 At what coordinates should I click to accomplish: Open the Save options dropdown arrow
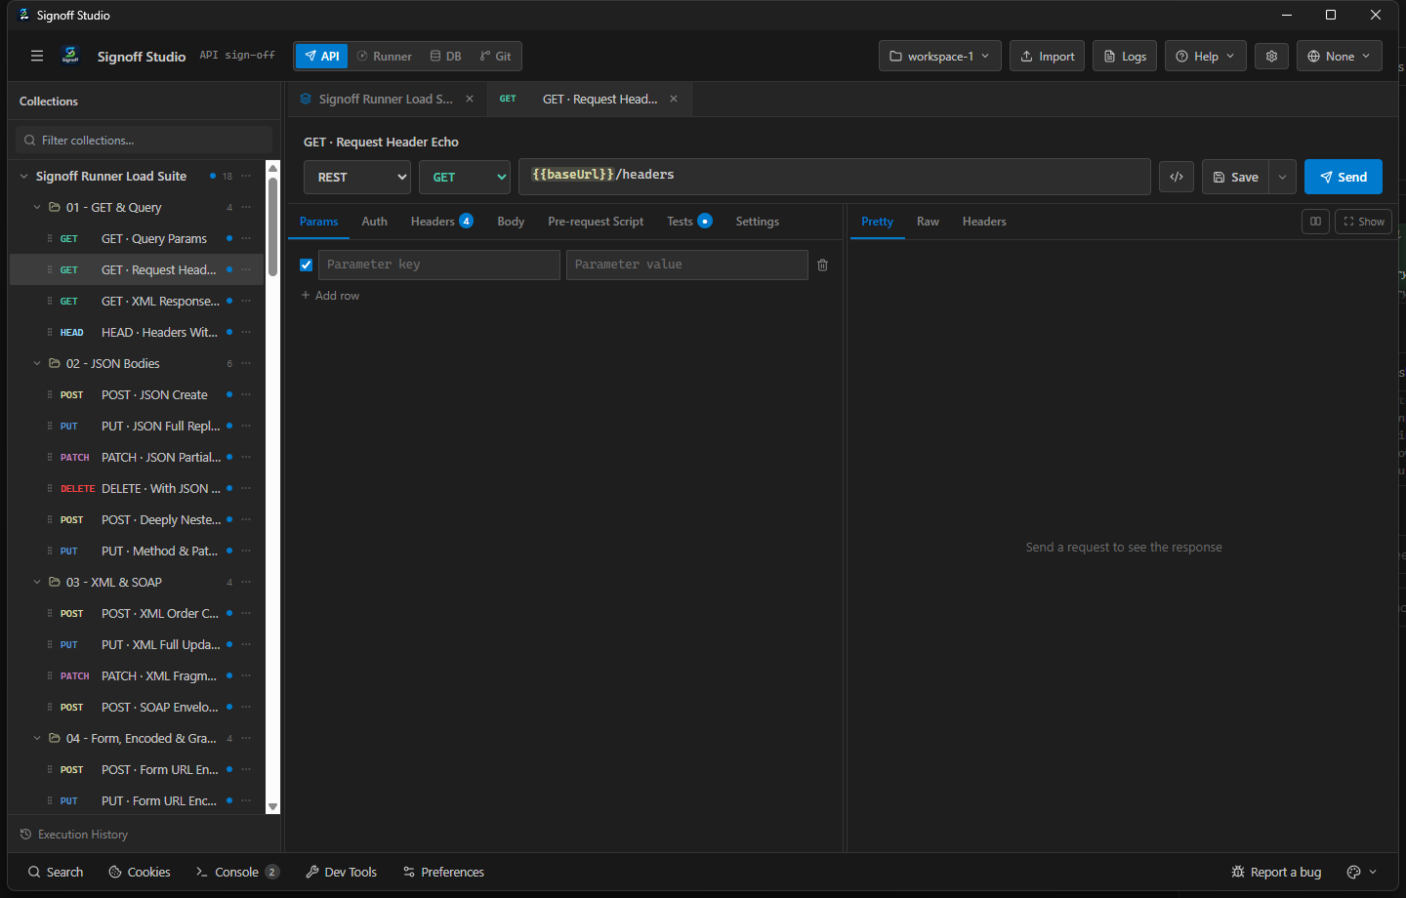[x=1283, y=177]
